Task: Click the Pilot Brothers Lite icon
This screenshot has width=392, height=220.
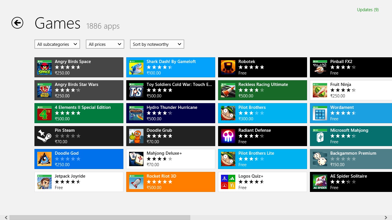Action: pyautogui.click(x=228, y=159)
